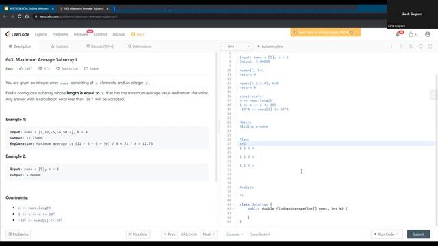Switch to the Description tab

20,46
